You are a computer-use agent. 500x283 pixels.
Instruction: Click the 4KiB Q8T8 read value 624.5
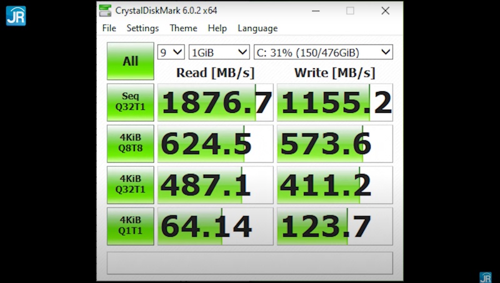pyautogui.click(x=216, y=144)
